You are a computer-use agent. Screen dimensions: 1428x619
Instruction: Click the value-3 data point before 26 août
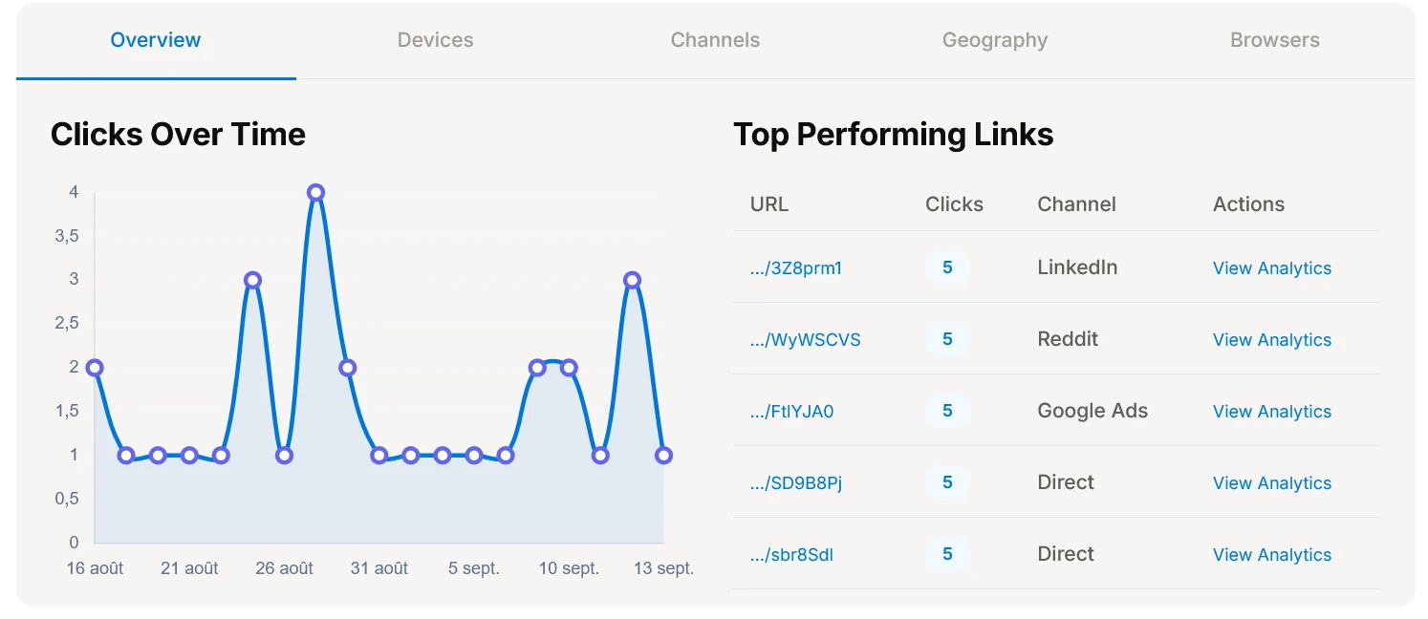click(252, 280)
